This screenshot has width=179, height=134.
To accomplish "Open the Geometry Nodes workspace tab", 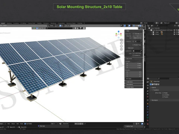I will coord(71,23).
